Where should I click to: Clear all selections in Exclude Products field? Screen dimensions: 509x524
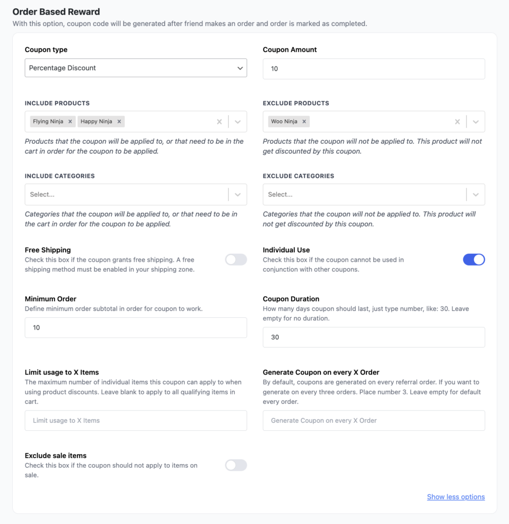457,121
